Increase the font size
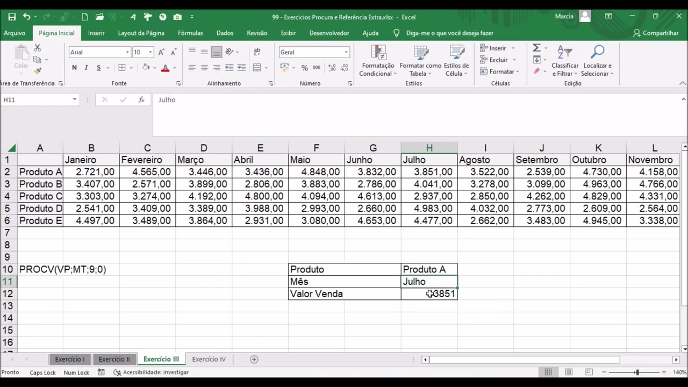Image resolution: width=688 pixels, height=387 pixels. click(161, 52)
